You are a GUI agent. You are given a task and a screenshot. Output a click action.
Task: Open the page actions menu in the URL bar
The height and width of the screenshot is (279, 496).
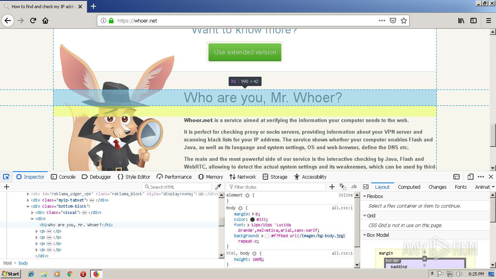[382, 21]
